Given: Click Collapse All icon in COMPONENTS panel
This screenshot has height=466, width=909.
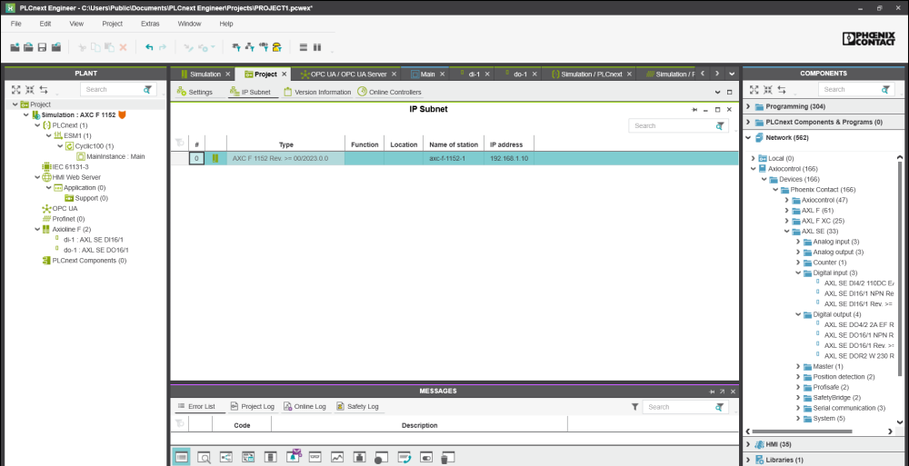Looking at the screenshot, I should click(x=768, y=90).
